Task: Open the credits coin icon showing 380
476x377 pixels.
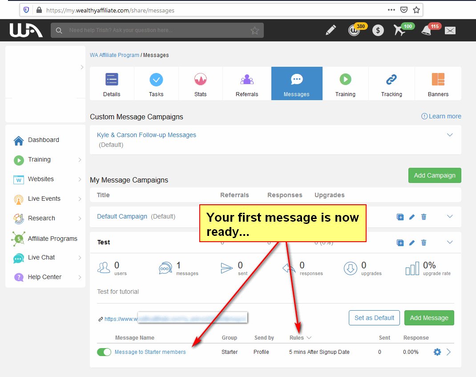Action: click(x=354, y=31)
